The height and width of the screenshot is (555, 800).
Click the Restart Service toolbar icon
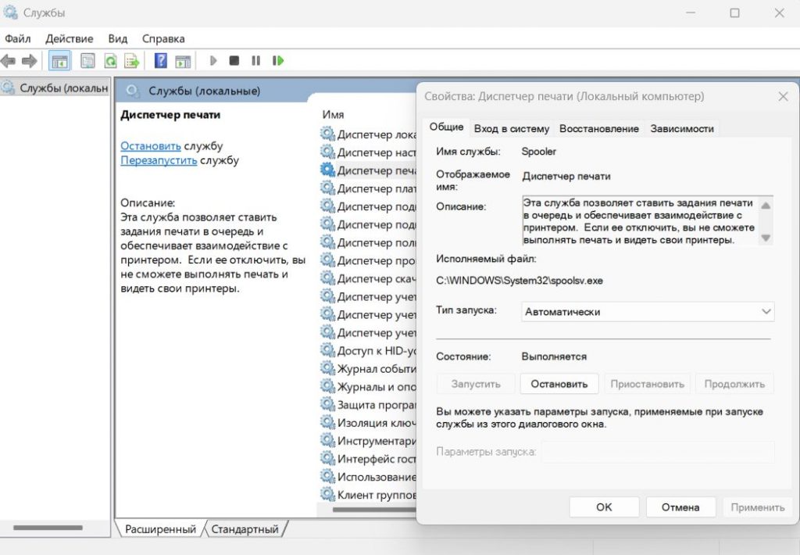(277, 61)
